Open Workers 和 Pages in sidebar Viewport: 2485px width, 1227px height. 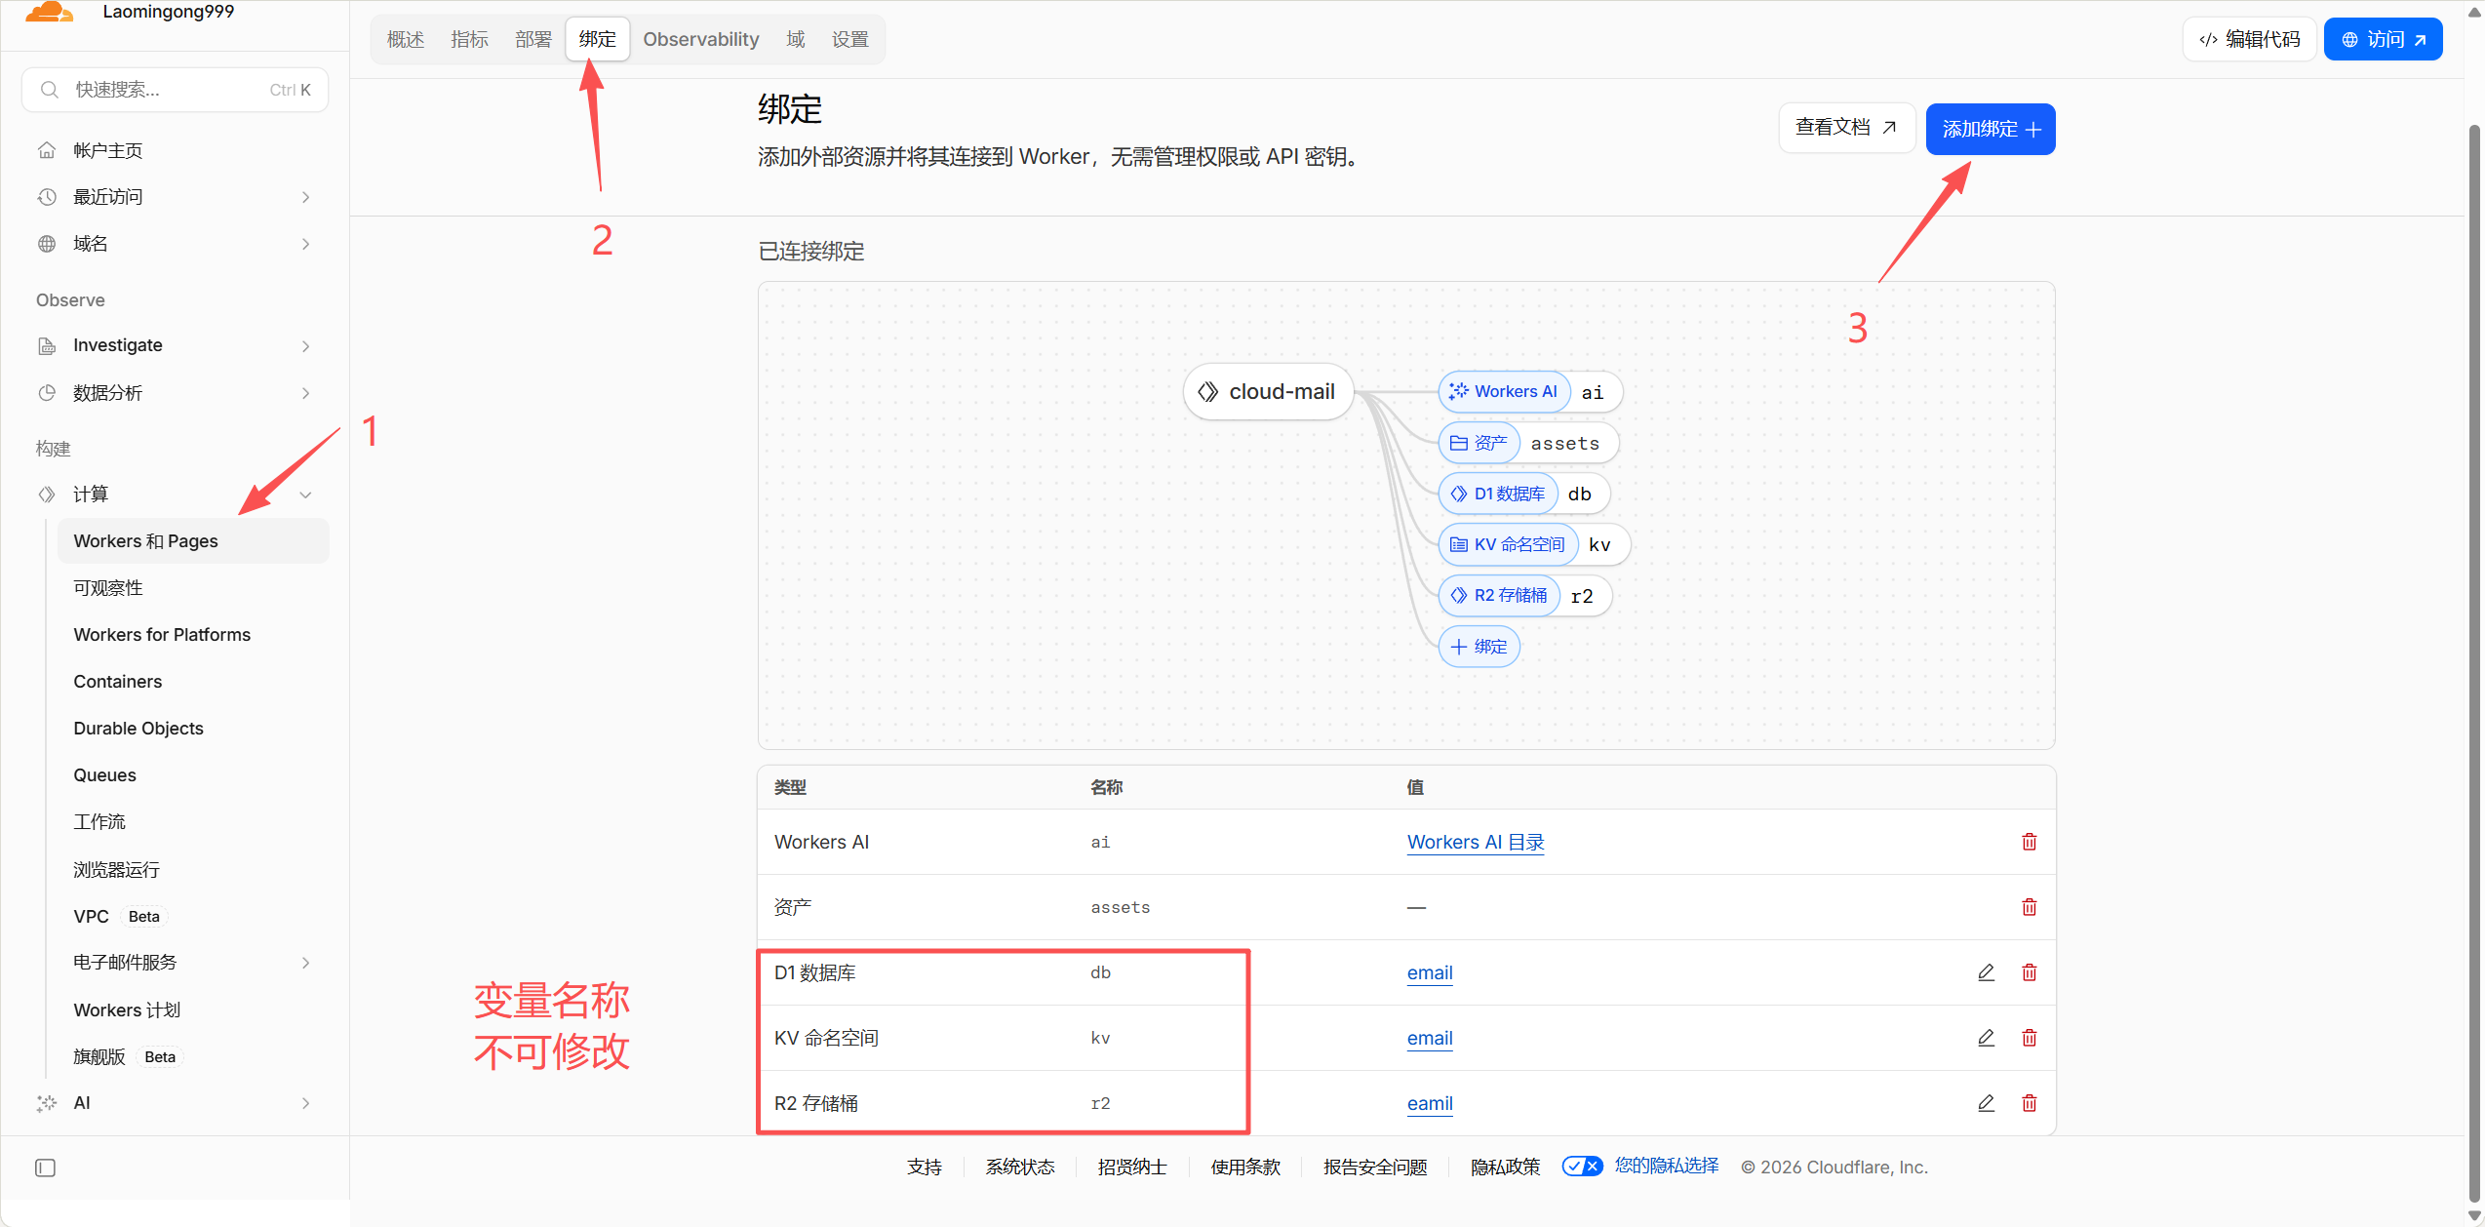click(x=193, y=541)
